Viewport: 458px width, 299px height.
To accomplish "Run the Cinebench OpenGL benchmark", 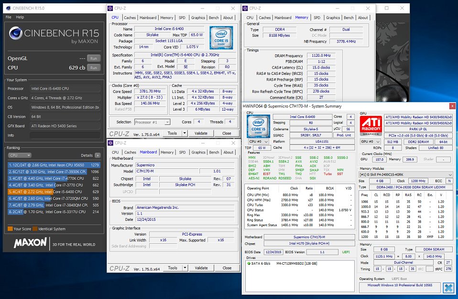I will (x=94, y=58).
